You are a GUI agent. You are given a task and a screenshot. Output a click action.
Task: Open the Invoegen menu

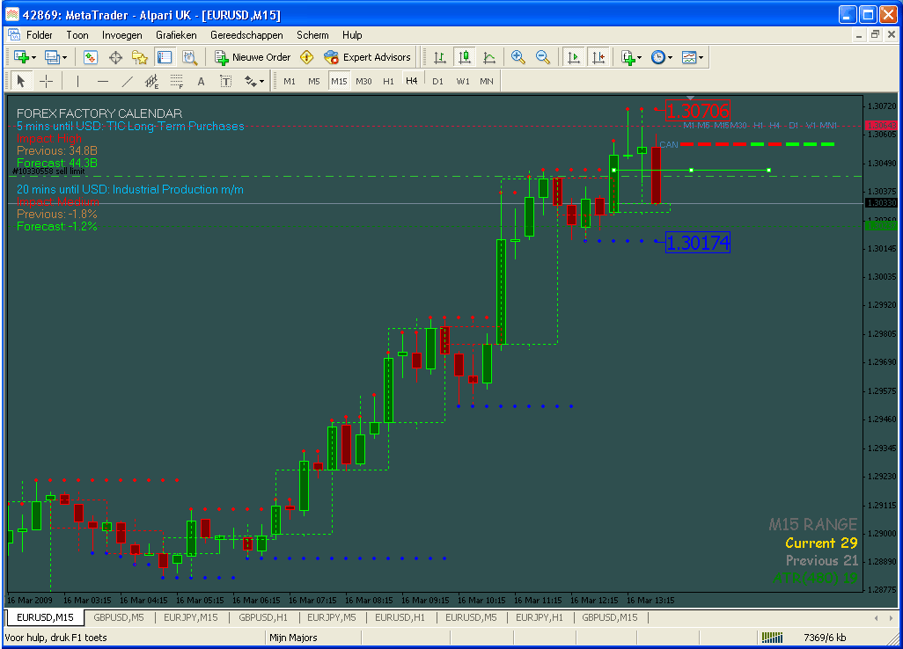122,35
